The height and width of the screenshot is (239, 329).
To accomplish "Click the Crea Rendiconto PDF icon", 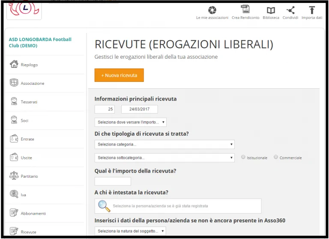I will coord(245,9).
